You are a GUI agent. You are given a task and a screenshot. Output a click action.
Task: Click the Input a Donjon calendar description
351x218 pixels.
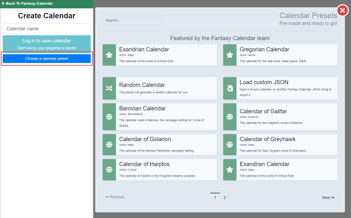285,92
